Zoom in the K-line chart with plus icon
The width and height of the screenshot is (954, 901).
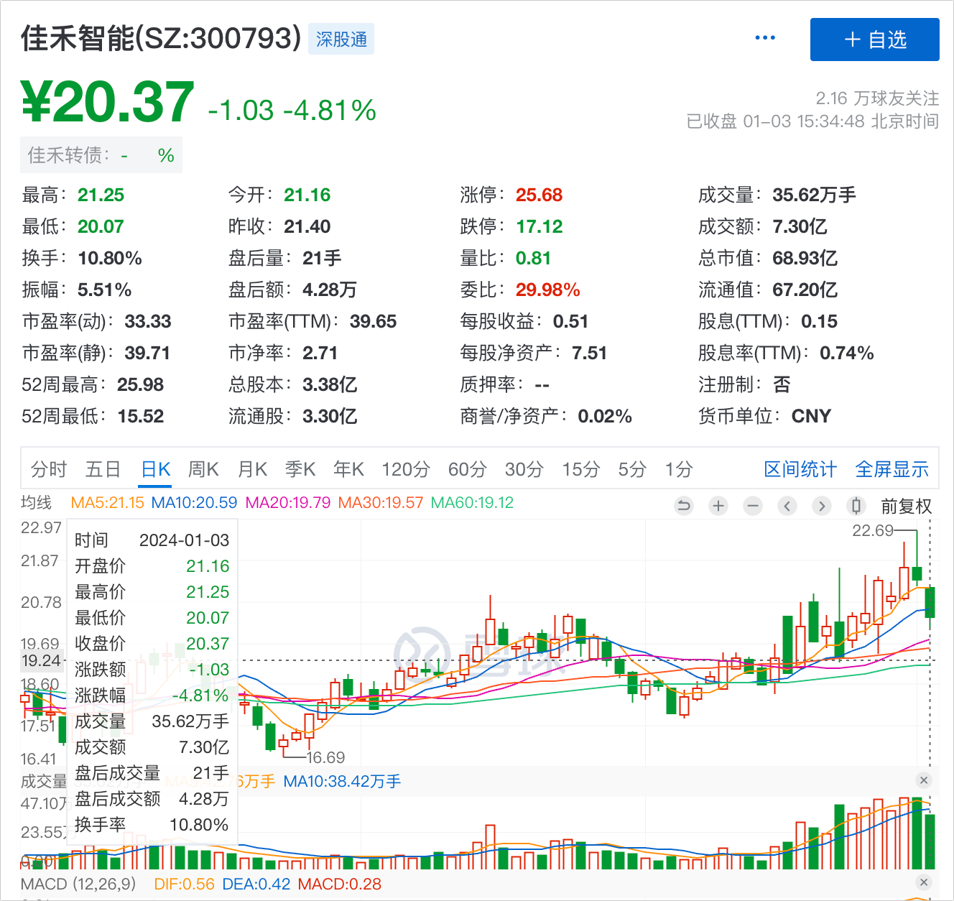click(x=718, y=506)
